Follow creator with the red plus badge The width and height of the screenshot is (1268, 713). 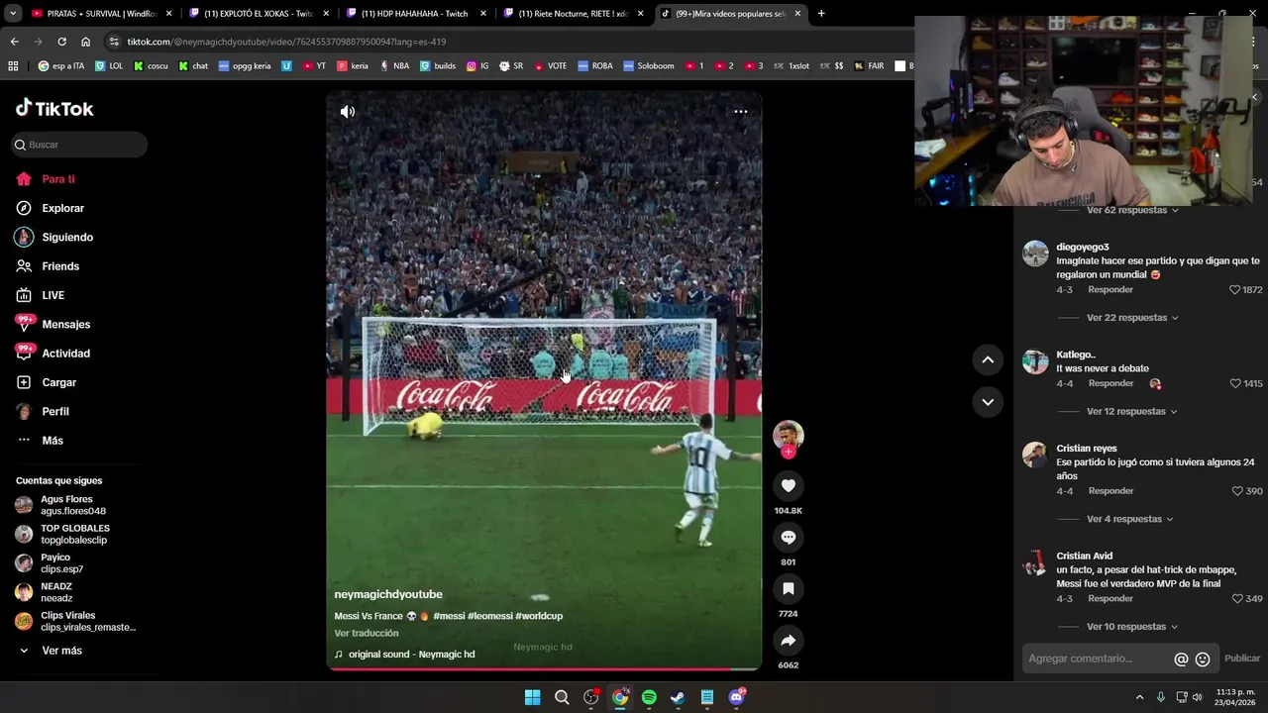(x=789, y=452)
